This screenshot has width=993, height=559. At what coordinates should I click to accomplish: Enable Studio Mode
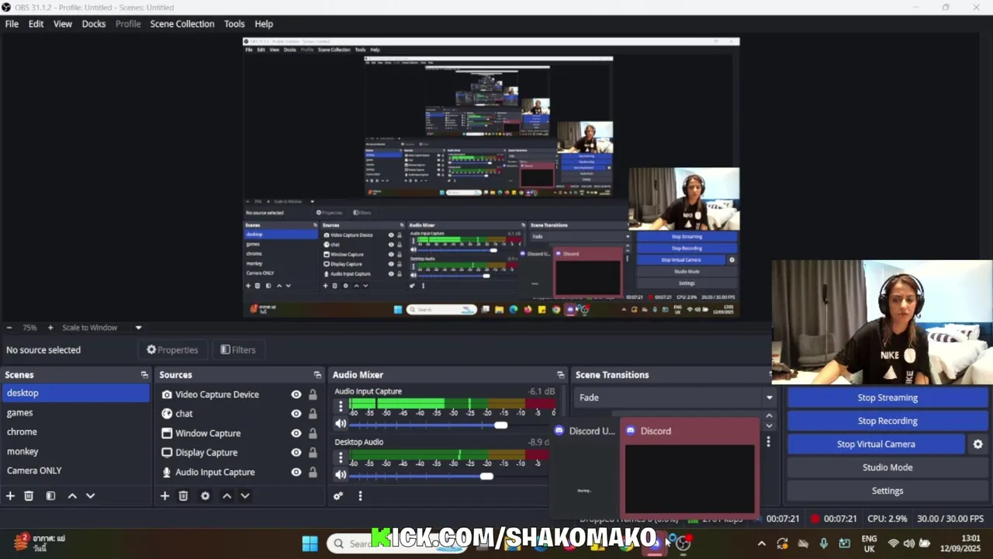[887, 467]
